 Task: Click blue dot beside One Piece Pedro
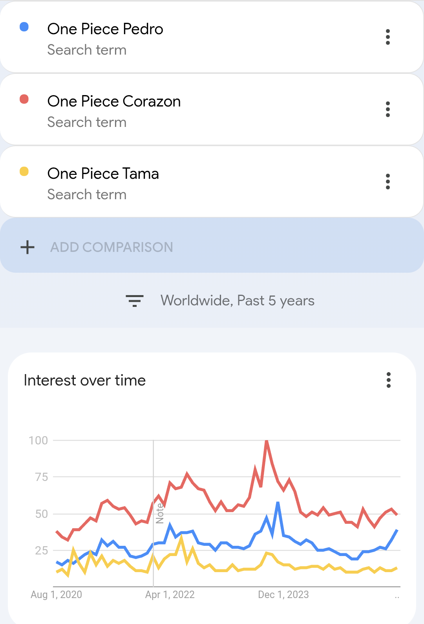click(24, 27)
